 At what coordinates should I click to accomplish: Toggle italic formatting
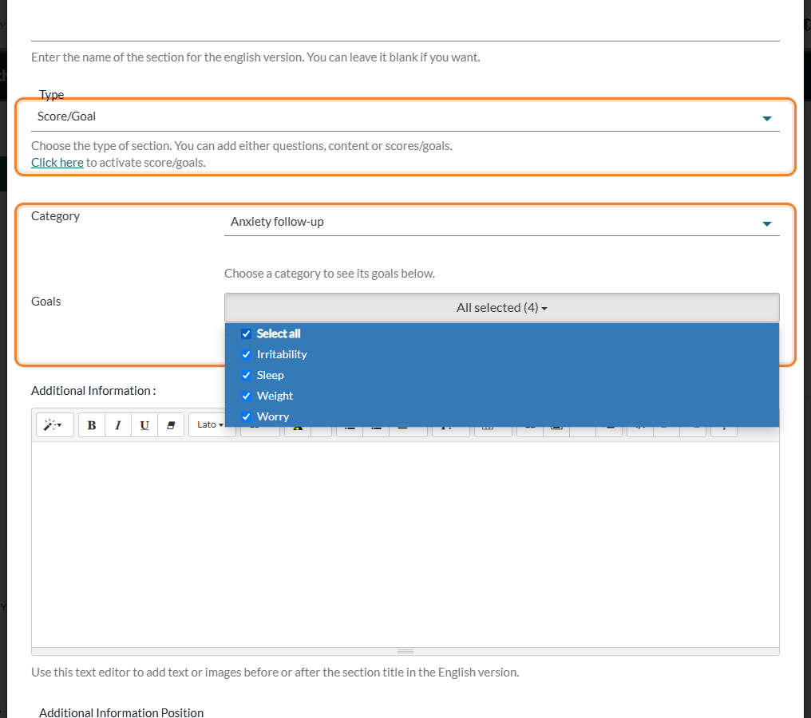tap(118, 425)
